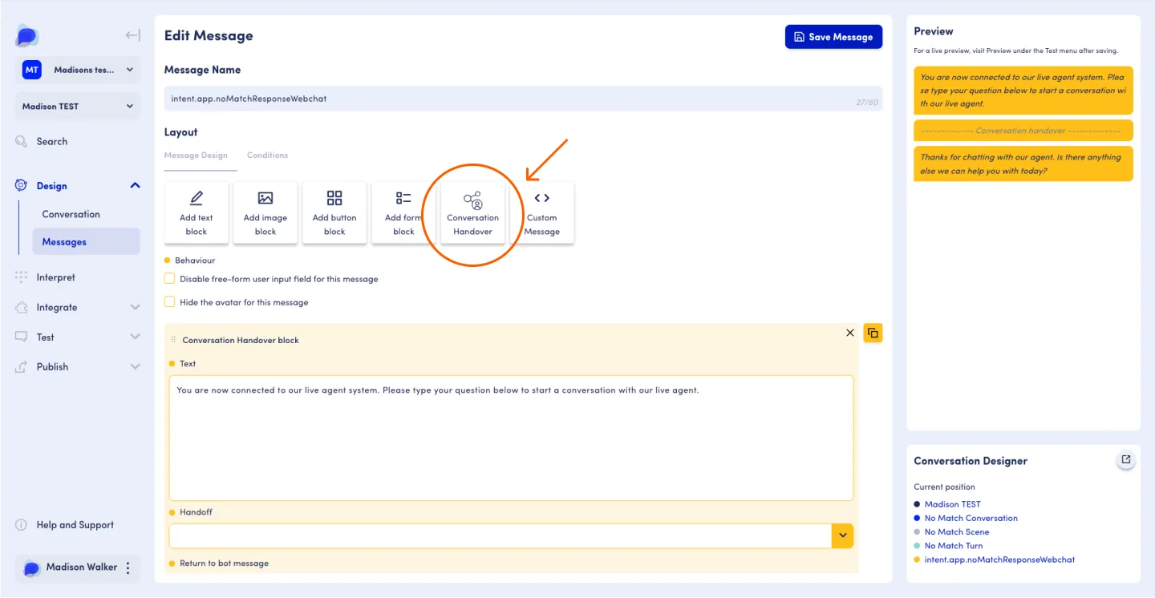Open the Help and Support link
This screenshot has width=1155, height=598.
75,525
